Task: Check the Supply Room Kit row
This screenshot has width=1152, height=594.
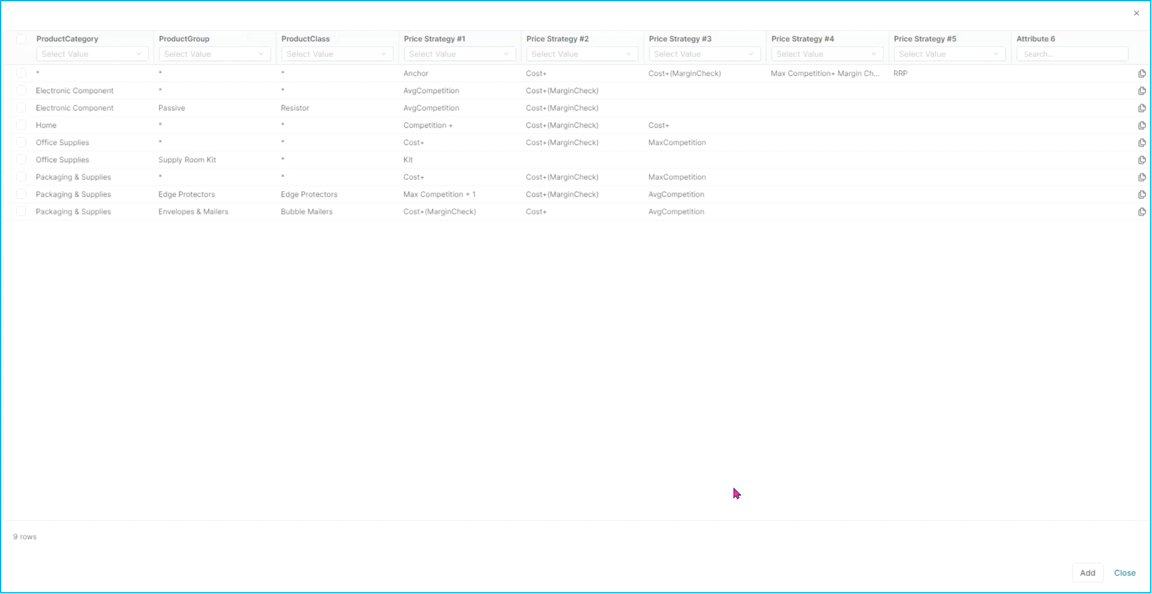Action: pyautogui.click(x=21, y=160)
